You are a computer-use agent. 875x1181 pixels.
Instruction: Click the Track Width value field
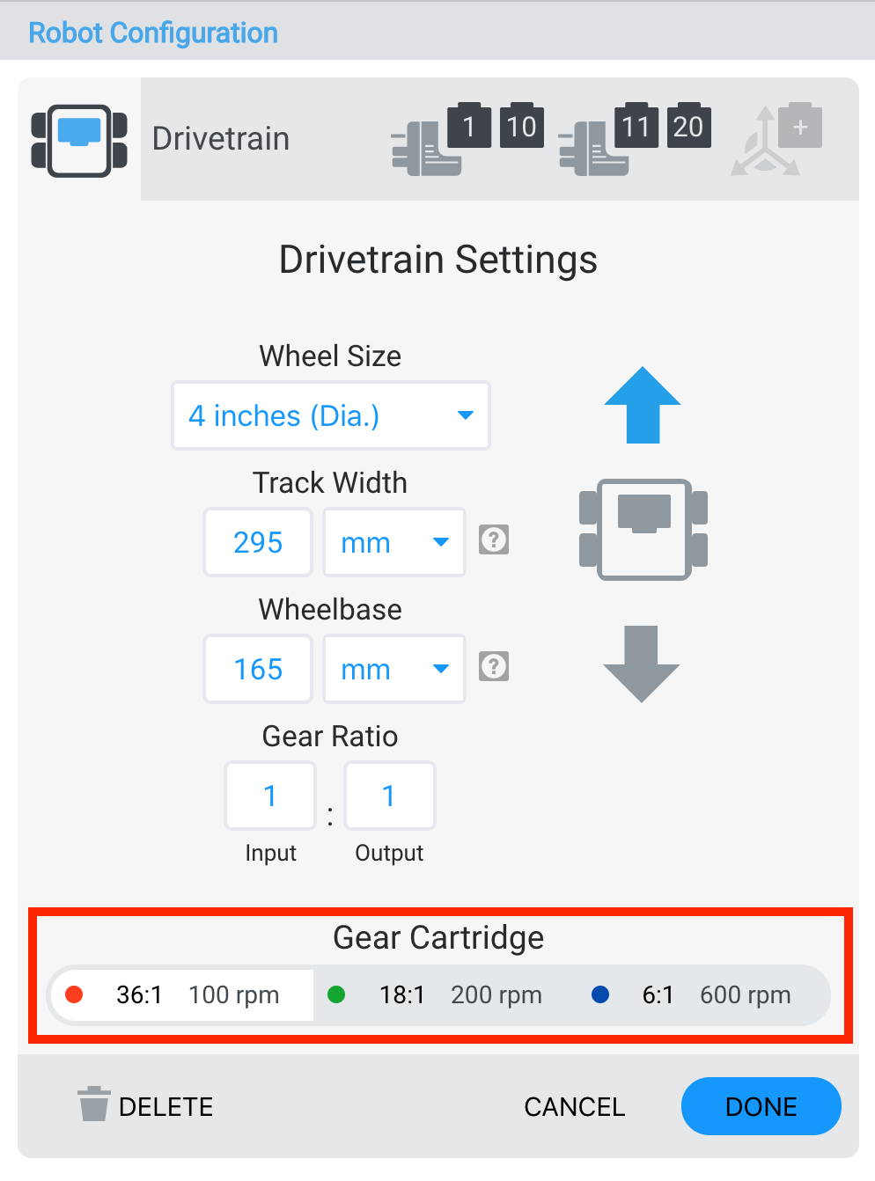(x=258, y=542)
